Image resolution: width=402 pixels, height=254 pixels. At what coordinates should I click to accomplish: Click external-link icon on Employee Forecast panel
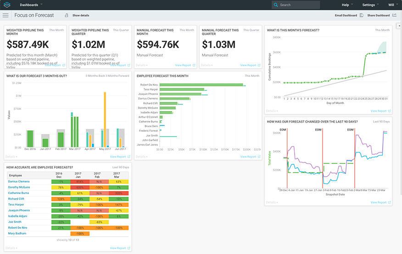click(259, 157)
